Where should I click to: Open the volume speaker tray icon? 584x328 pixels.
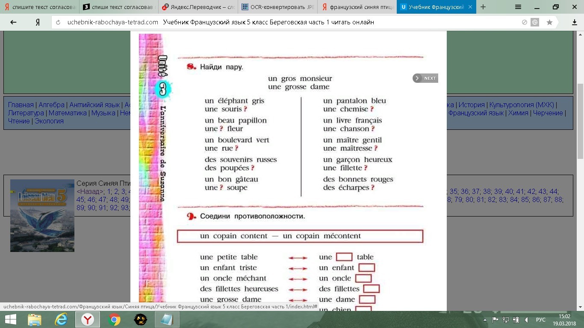[527, 319]
